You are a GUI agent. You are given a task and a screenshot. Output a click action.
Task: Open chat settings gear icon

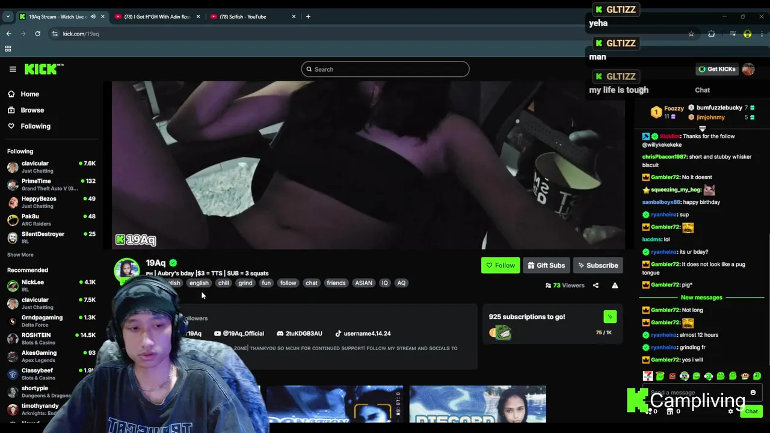[x=730, y=411]
